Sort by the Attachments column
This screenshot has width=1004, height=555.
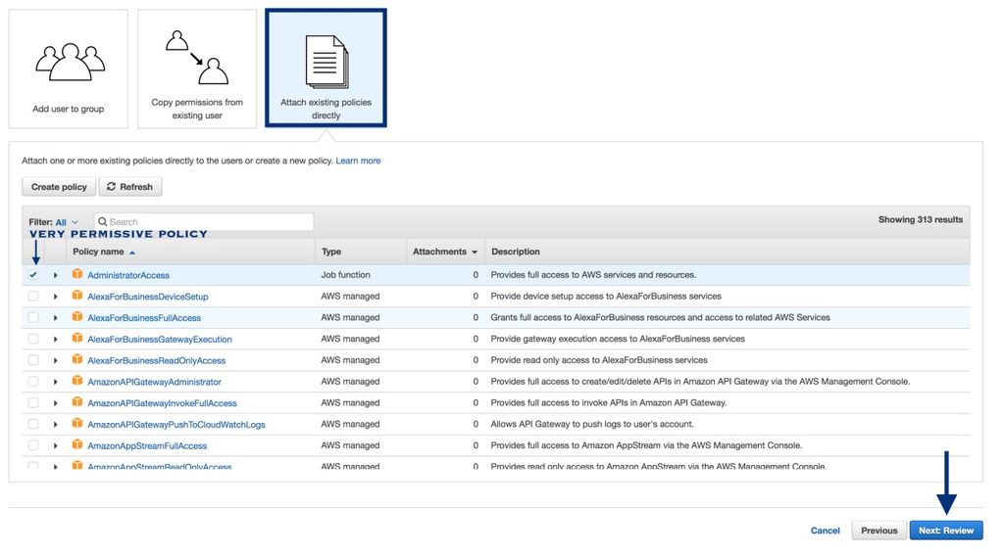click(445, 252)
